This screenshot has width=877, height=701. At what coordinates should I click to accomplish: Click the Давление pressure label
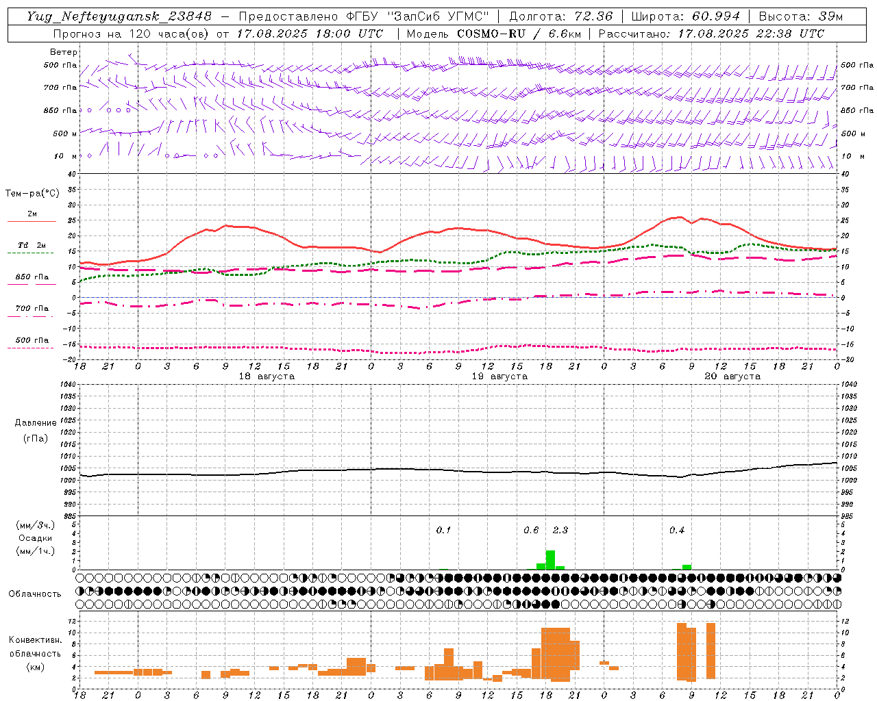pos(36,423)
